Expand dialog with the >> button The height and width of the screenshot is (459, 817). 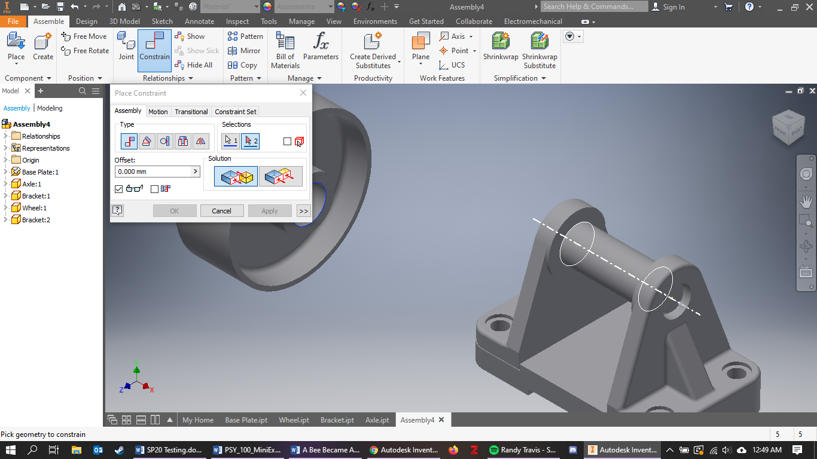[x=303, y=210]
